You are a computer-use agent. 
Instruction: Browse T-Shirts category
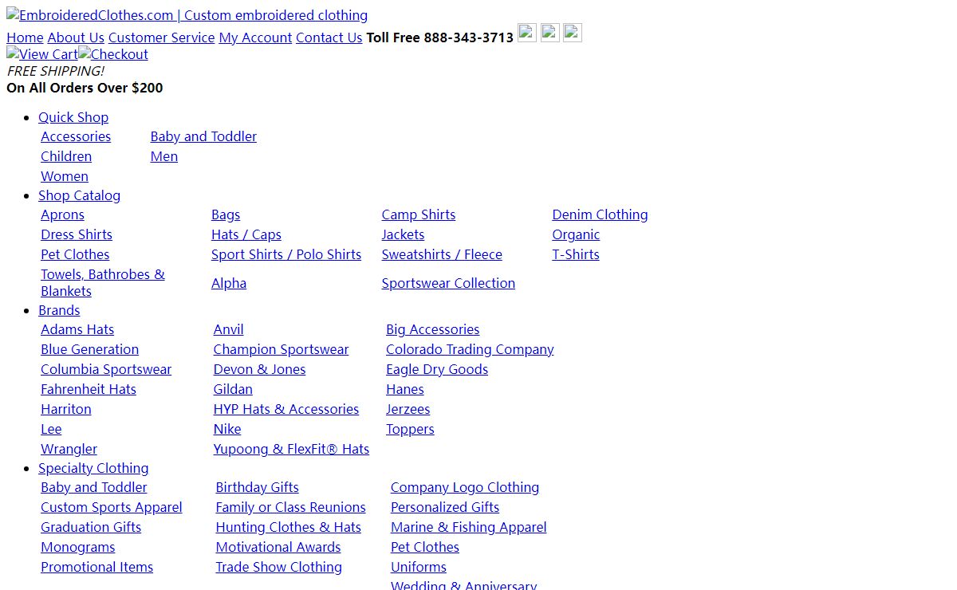(576, 254)
